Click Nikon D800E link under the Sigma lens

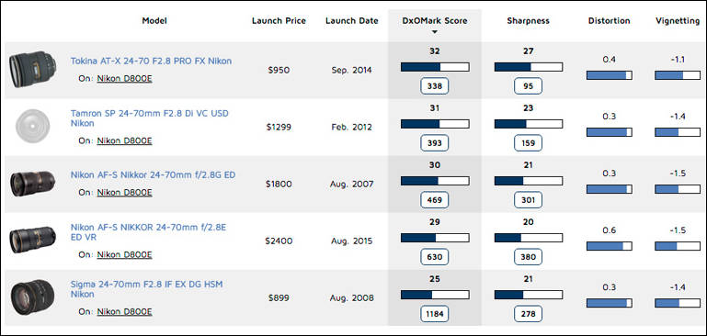pos(124,312)
